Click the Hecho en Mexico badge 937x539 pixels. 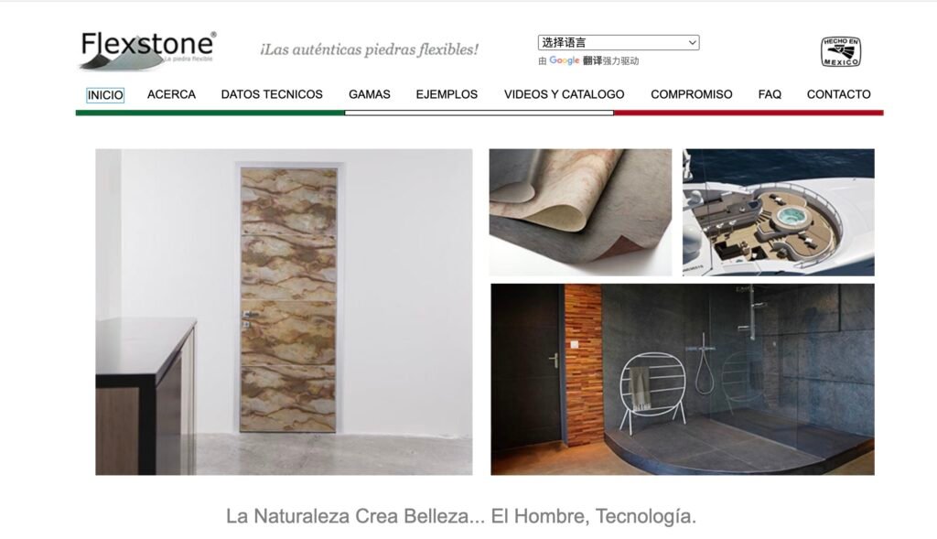coord(840,51)
